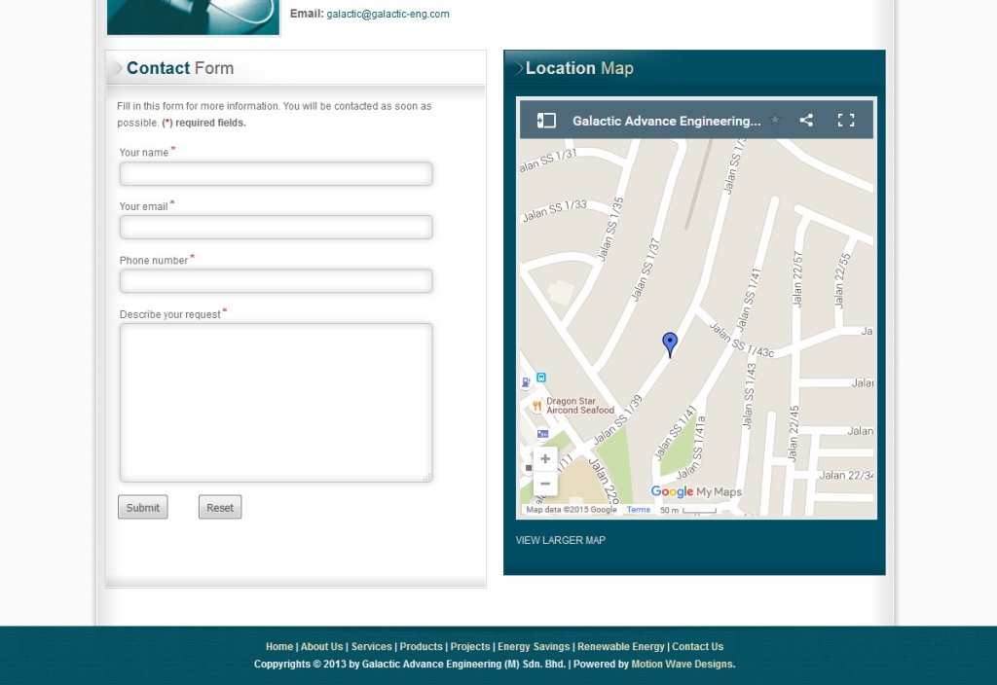The width and height of the screenshot is (997, 685).
Task: Open the map Terms link
Action: tap(638, 510)
